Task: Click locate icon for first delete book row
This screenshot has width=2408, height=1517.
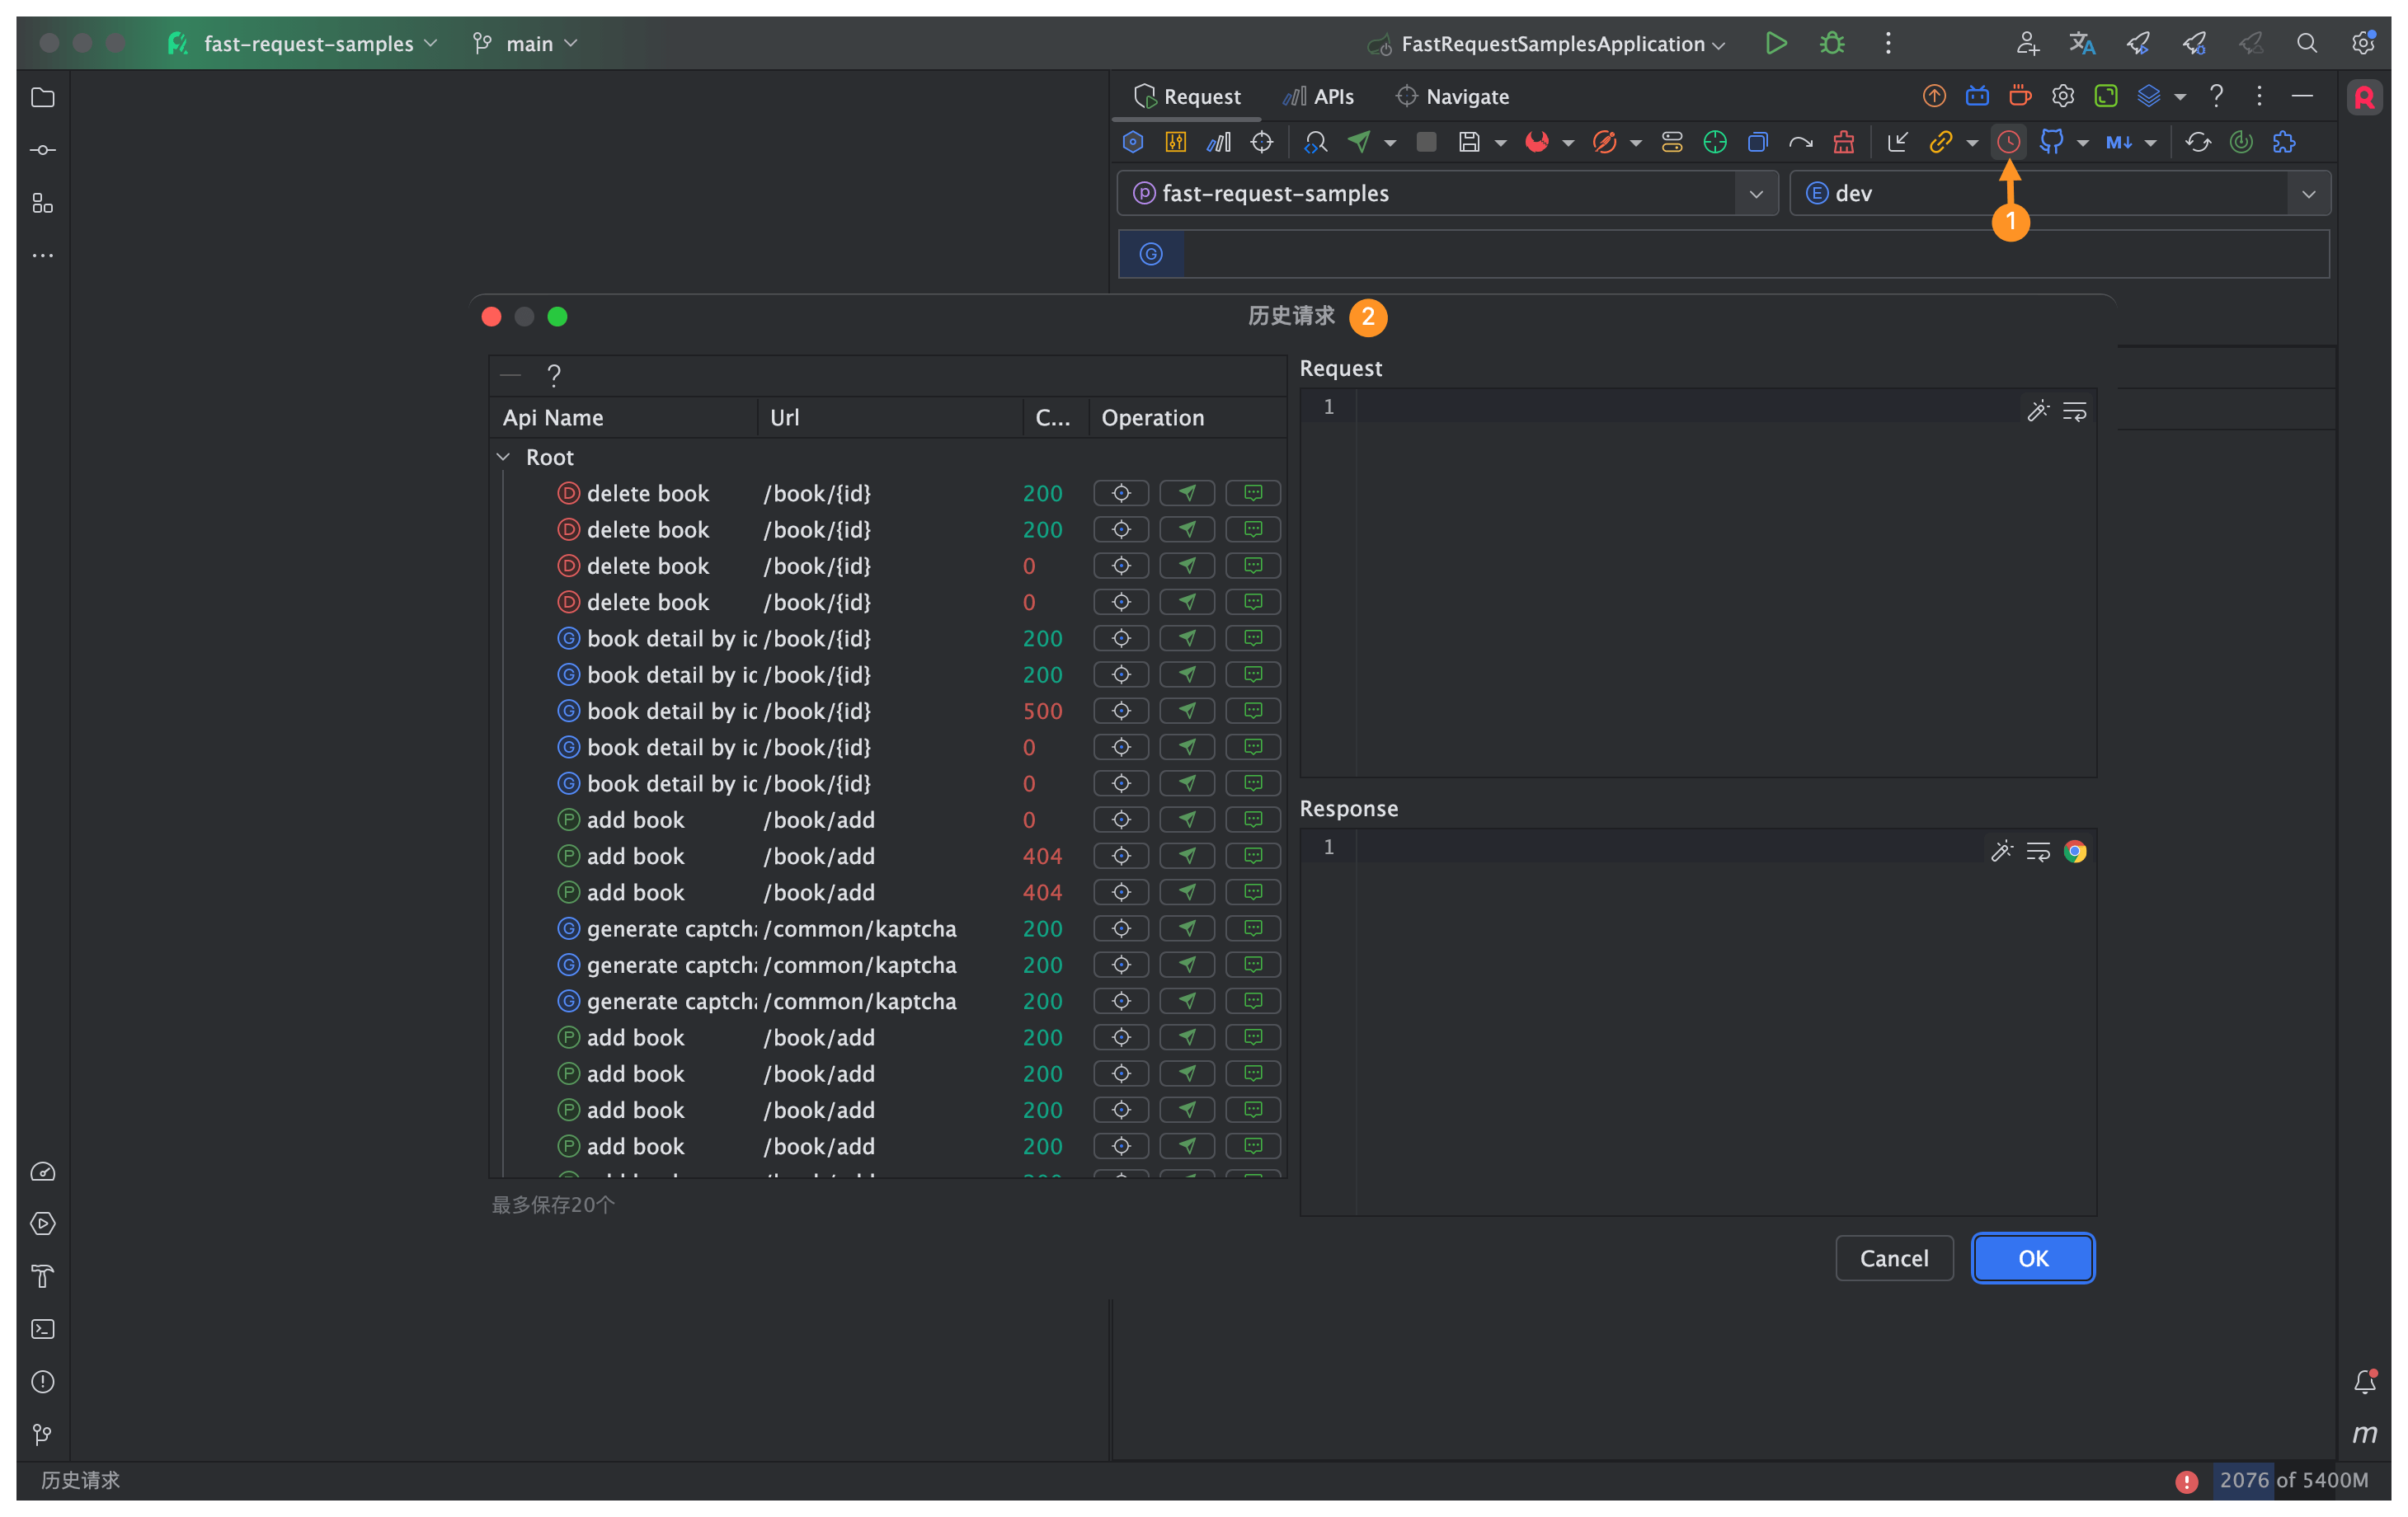Action: click(1121, 493)
